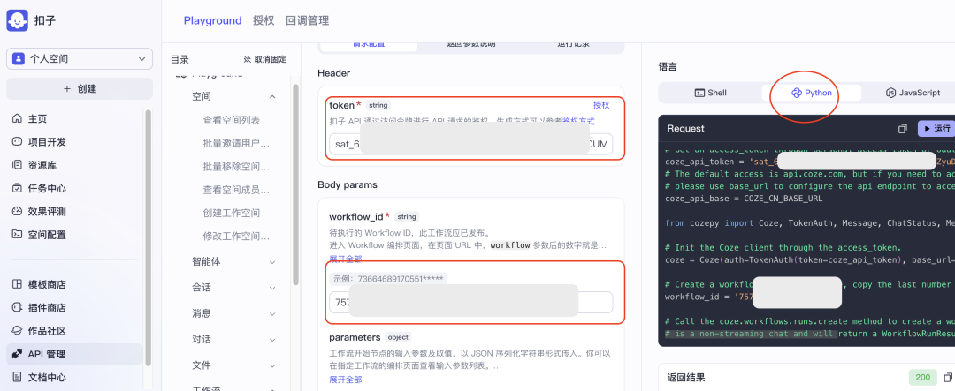Image resolution: width=955 pixels, height=391 pixels.
Task: Select 批量移除空间 in the directory
Action: [236, 167]
